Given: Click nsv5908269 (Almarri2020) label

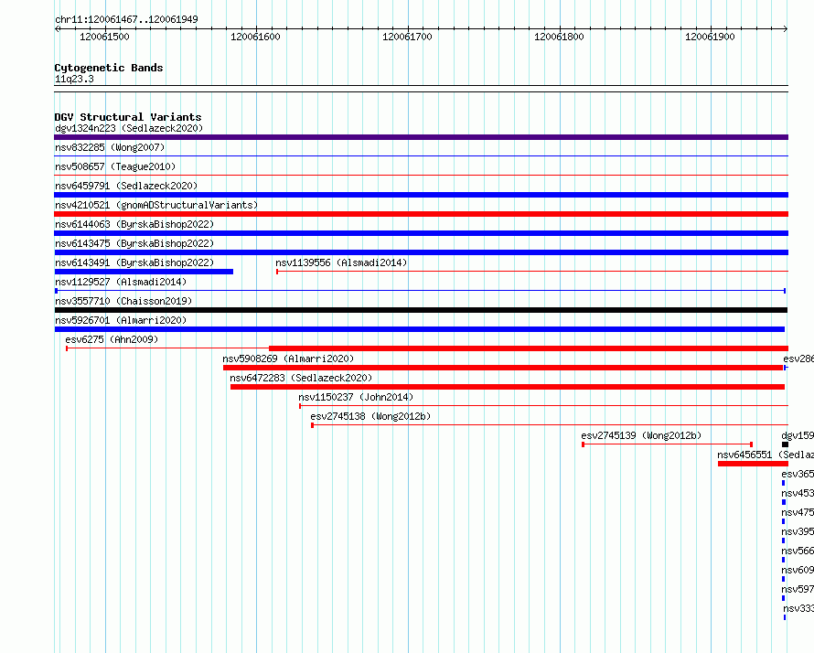Looking at the screenshot, I should click(x=288, y=359).
